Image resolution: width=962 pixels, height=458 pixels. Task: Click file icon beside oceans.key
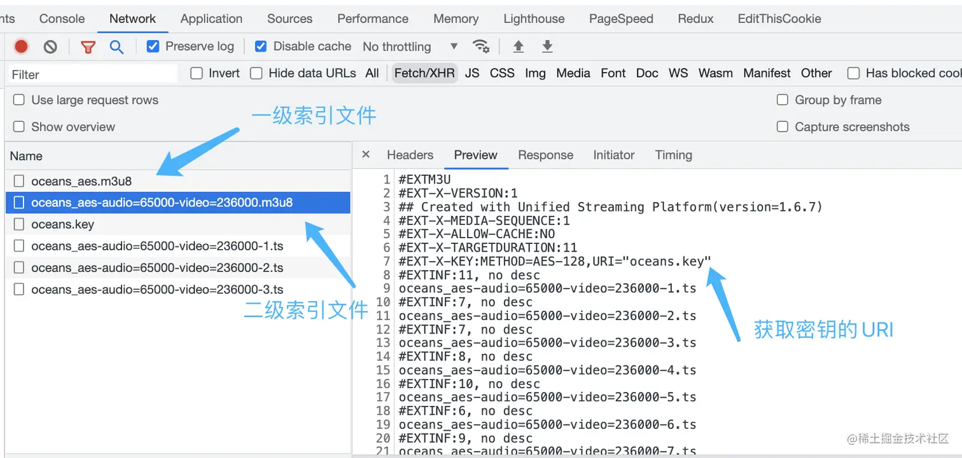(19, 224)
